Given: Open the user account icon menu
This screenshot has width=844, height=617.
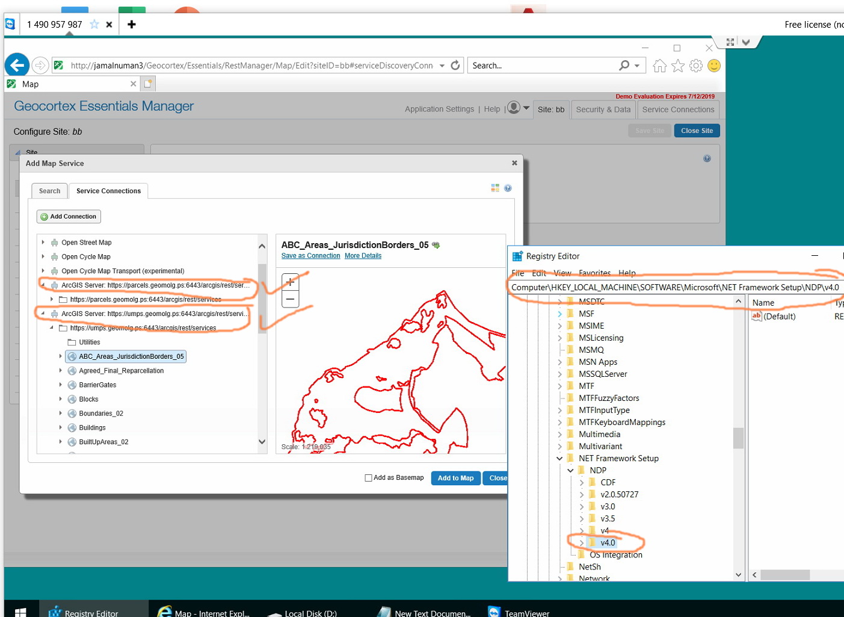Looking at the screenshot, I should (x=518, y=108).
